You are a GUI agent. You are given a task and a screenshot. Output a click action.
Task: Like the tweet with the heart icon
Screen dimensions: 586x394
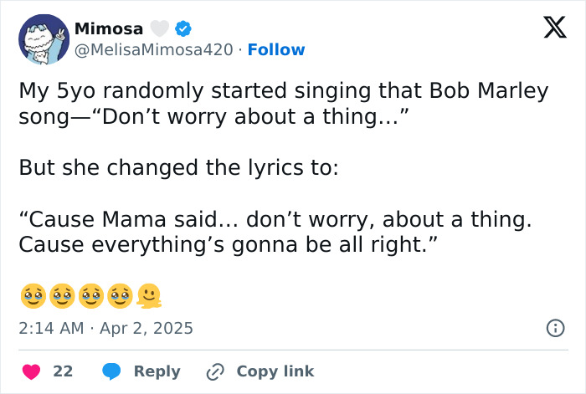31,371
